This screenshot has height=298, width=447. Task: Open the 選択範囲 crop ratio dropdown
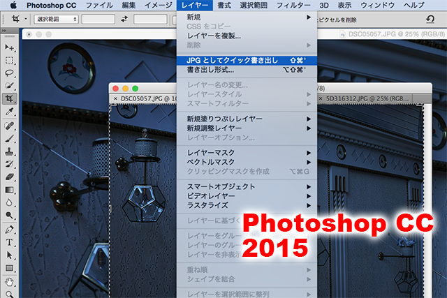click(x=54, y=20)
